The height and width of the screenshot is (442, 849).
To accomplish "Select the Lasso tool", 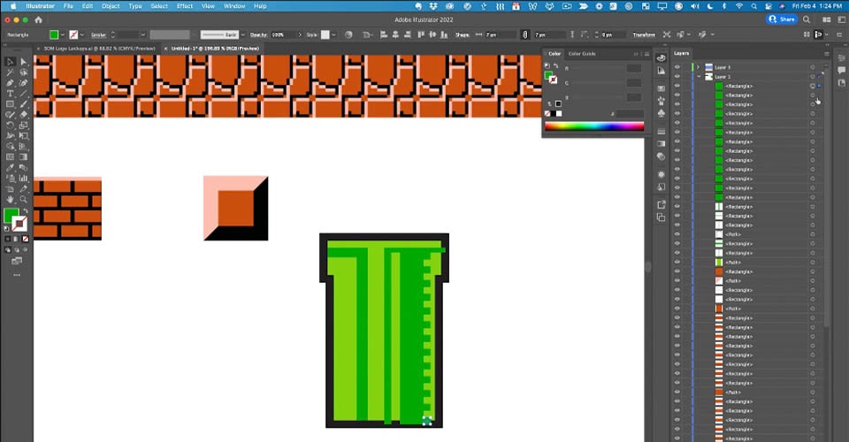I will [x=24, y=72].
